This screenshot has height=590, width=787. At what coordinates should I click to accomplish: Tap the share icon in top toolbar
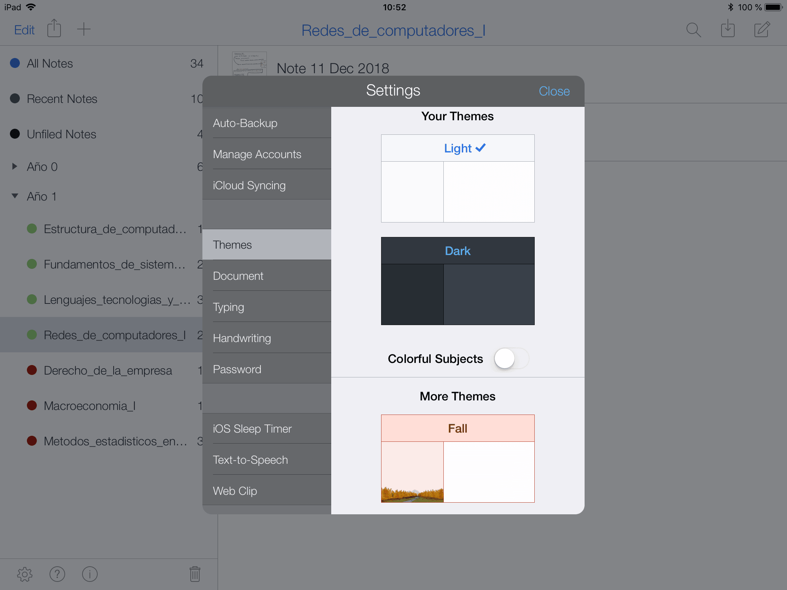54,28
